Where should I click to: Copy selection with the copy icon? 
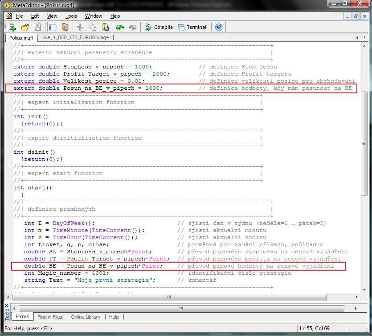click(93, 27)
